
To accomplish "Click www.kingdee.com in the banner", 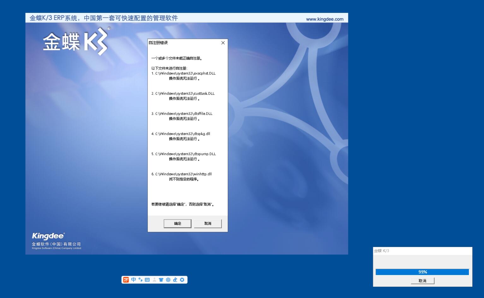I will tap(325, 19).
